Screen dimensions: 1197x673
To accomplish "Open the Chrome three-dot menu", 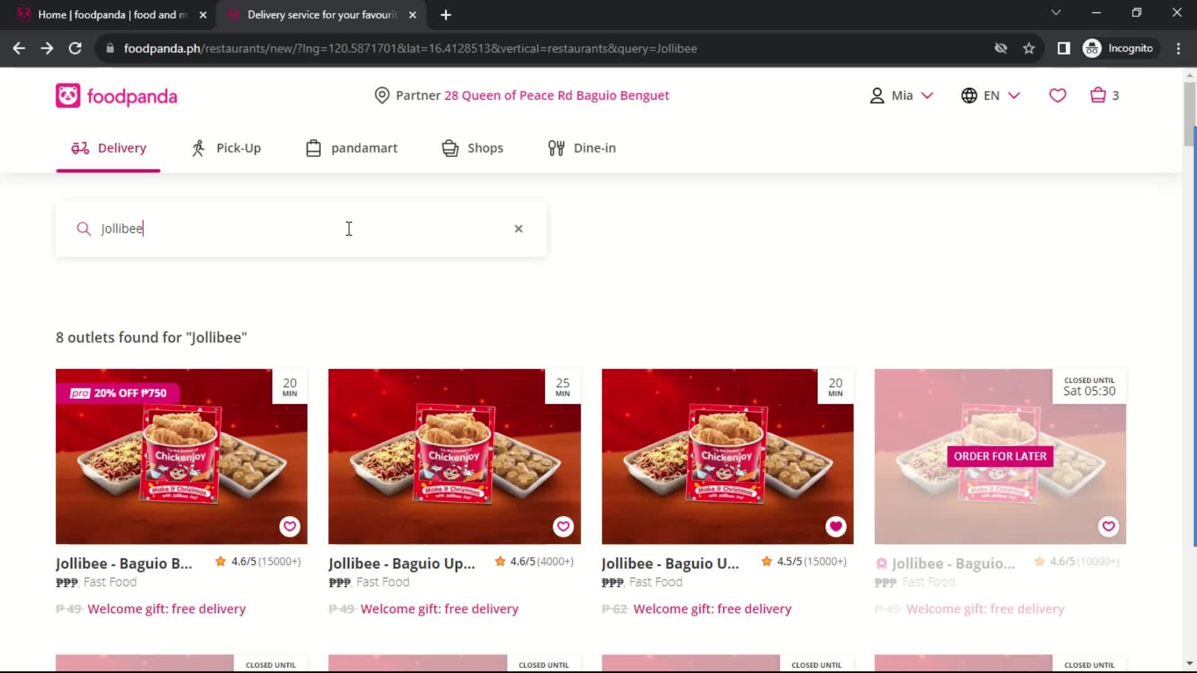I will 1178,48.
